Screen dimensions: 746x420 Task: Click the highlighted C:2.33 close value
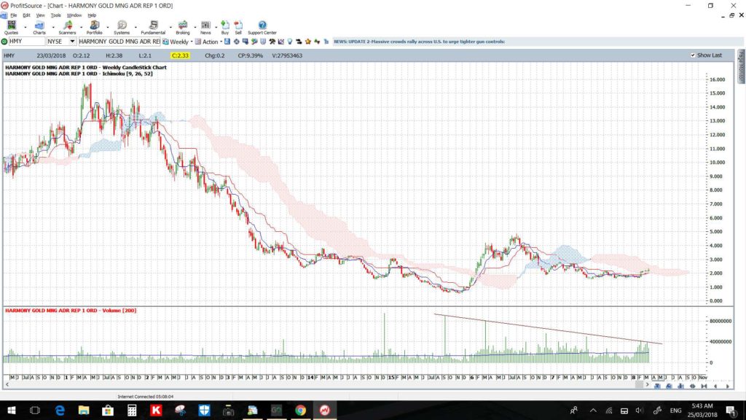[x=181, y=55]
